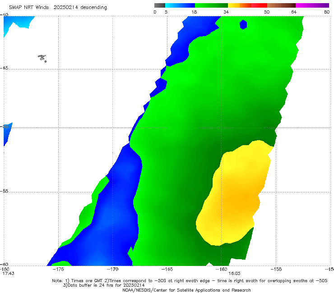
Task: Click the '17:43' swath time label
Action: pyautogui.click(x=8, y=274)
